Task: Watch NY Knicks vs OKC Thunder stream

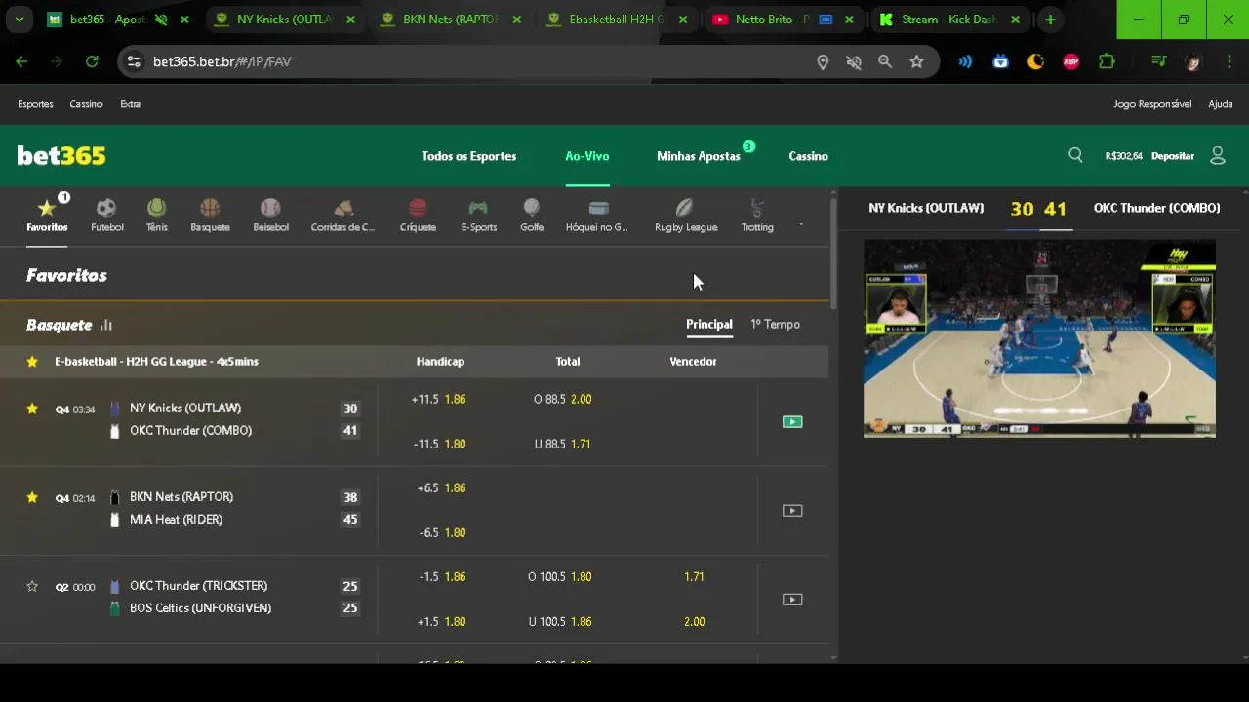Action: (792, 421)
